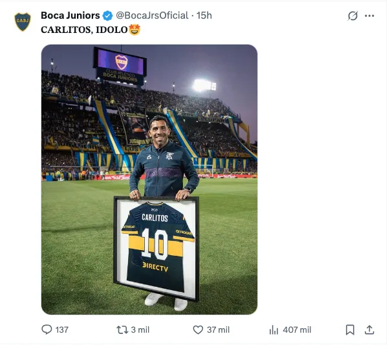Bookmark this post
The width and height of the screenshot is (388, 345).
pos(350,329)
